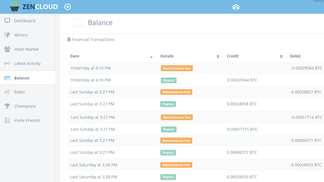Click the Hash Market people icon

(x=7, y=49)
